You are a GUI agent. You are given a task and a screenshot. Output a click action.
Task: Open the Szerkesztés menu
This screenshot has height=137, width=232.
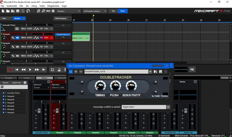click(12, 6)
